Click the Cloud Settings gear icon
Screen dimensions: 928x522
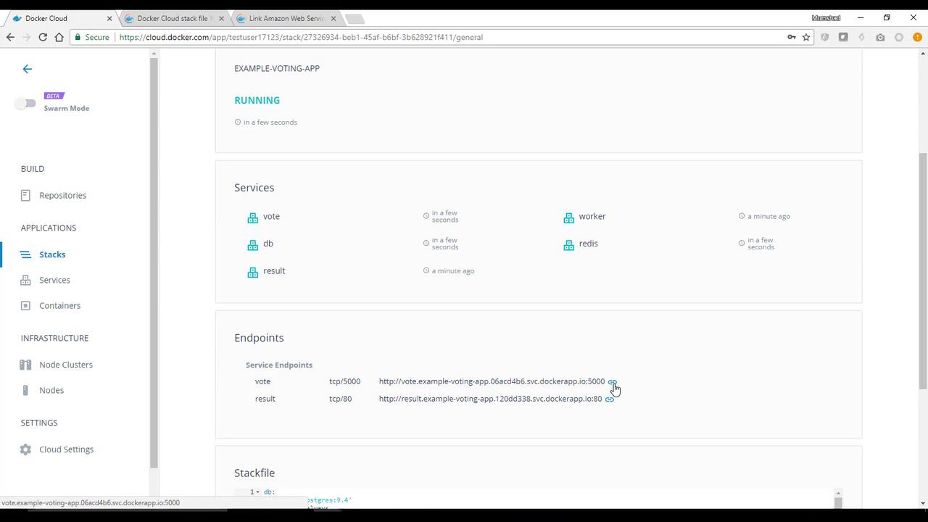point(25,449)
